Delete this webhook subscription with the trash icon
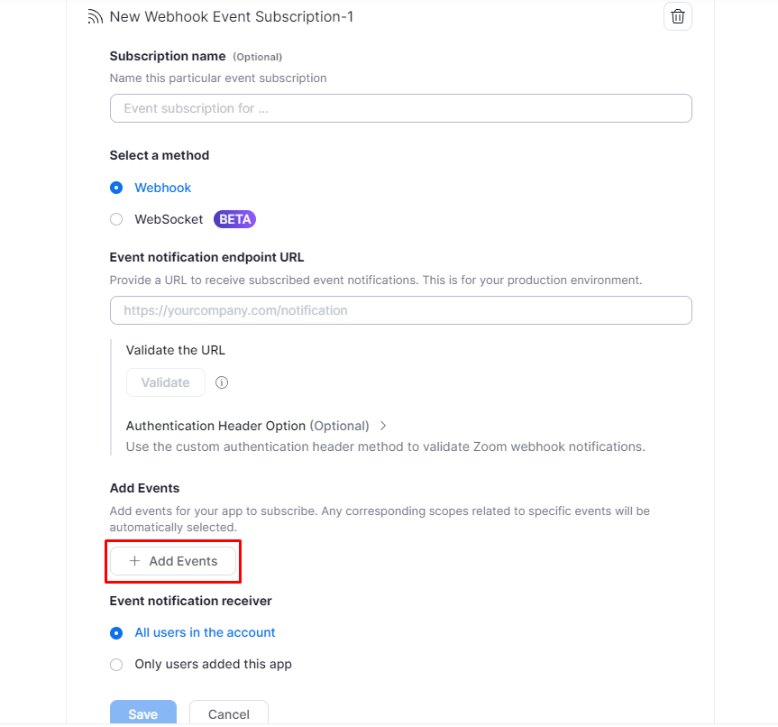The height and width of the screenshot is (727, 778). [x=678, y=16]
